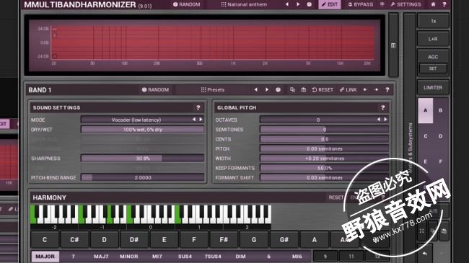Select A preset slot
Viewport: 469px width, 263px height.
(x=425, y=110)
